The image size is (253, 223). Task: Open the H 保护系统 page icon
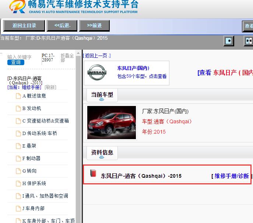click(18, 183)
